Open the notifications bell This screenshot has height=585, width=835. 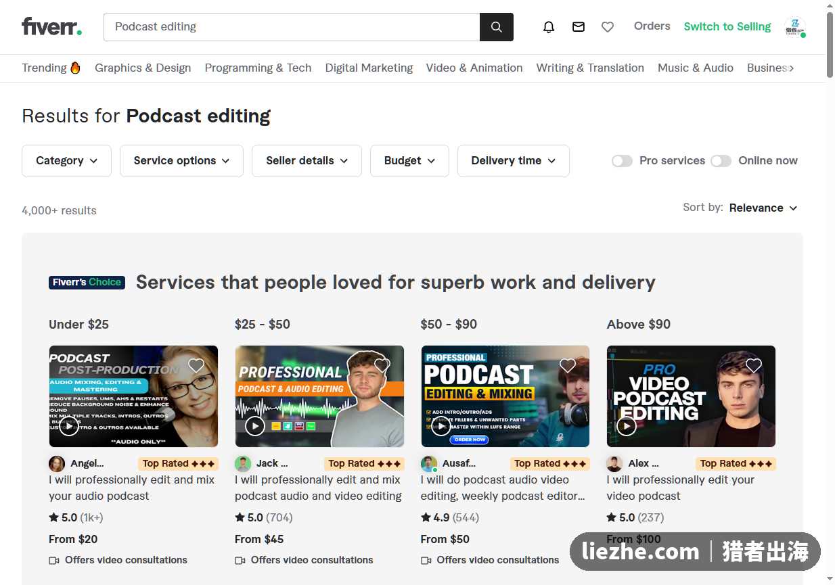coord(549,27)
